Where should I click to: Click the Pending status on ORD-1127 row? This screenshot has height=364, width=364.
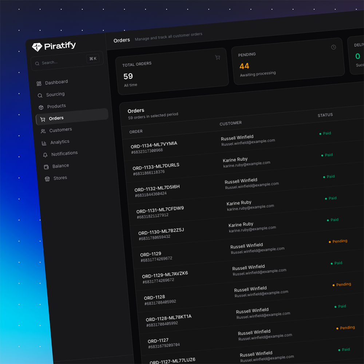[345, 328]
